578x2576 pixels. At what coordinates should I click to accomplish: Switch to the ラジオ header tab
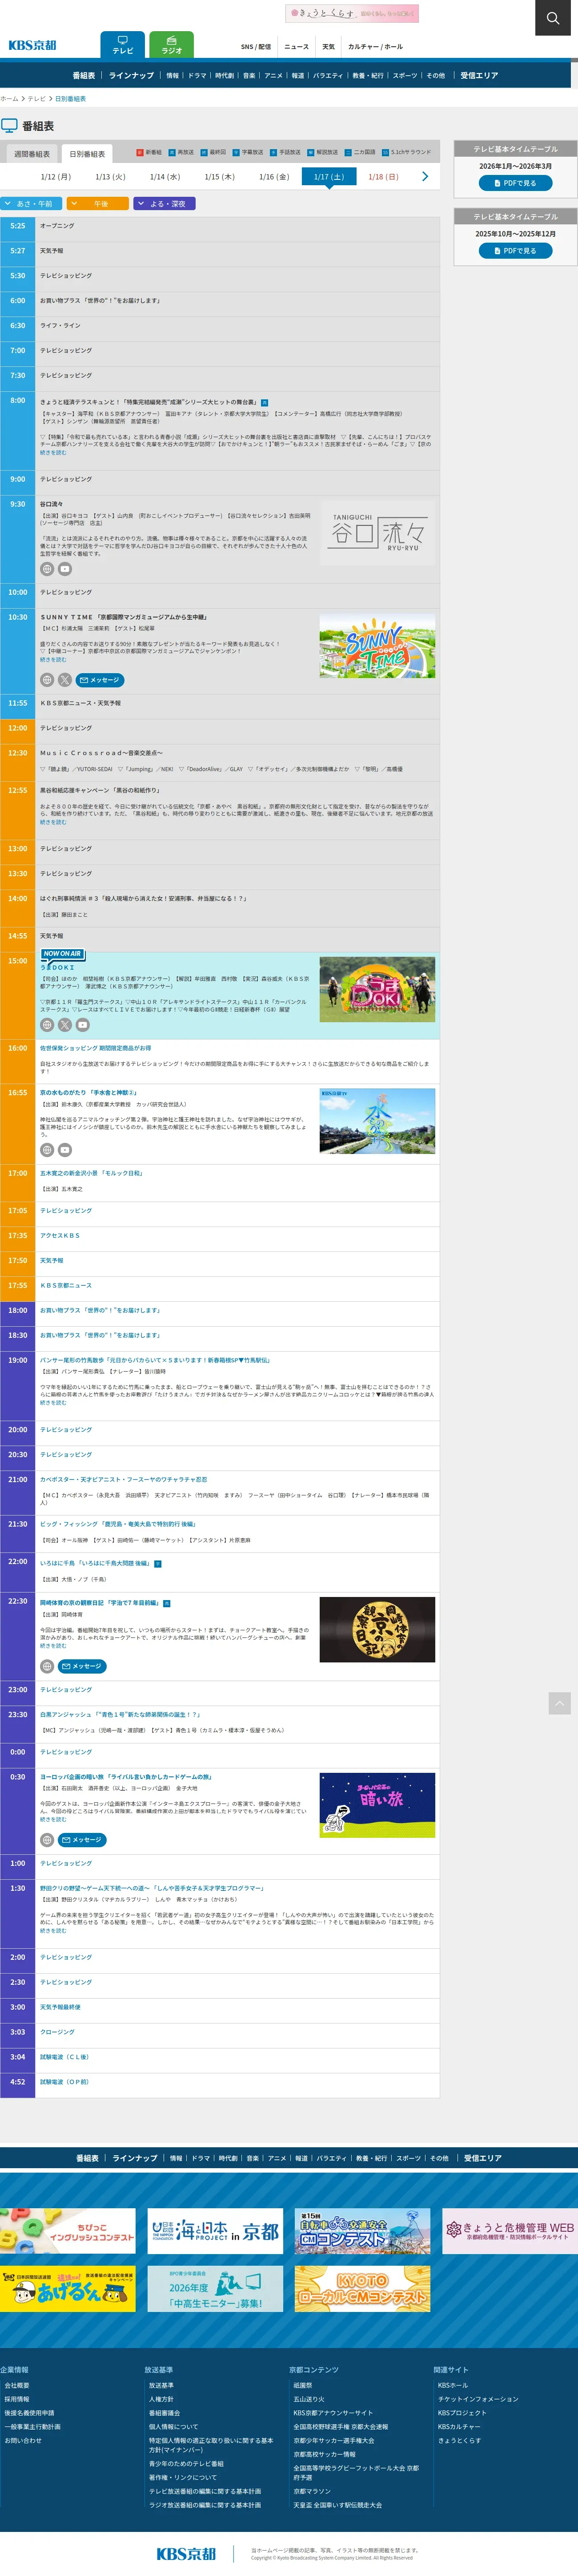[x=172, y=45]
